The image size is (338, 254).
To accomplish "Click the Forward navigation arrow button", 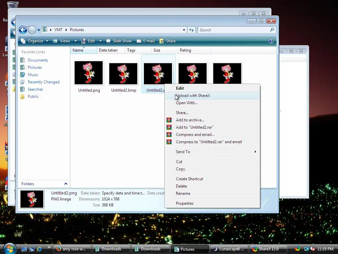I will pyautogui.click(x=32, y=30).
